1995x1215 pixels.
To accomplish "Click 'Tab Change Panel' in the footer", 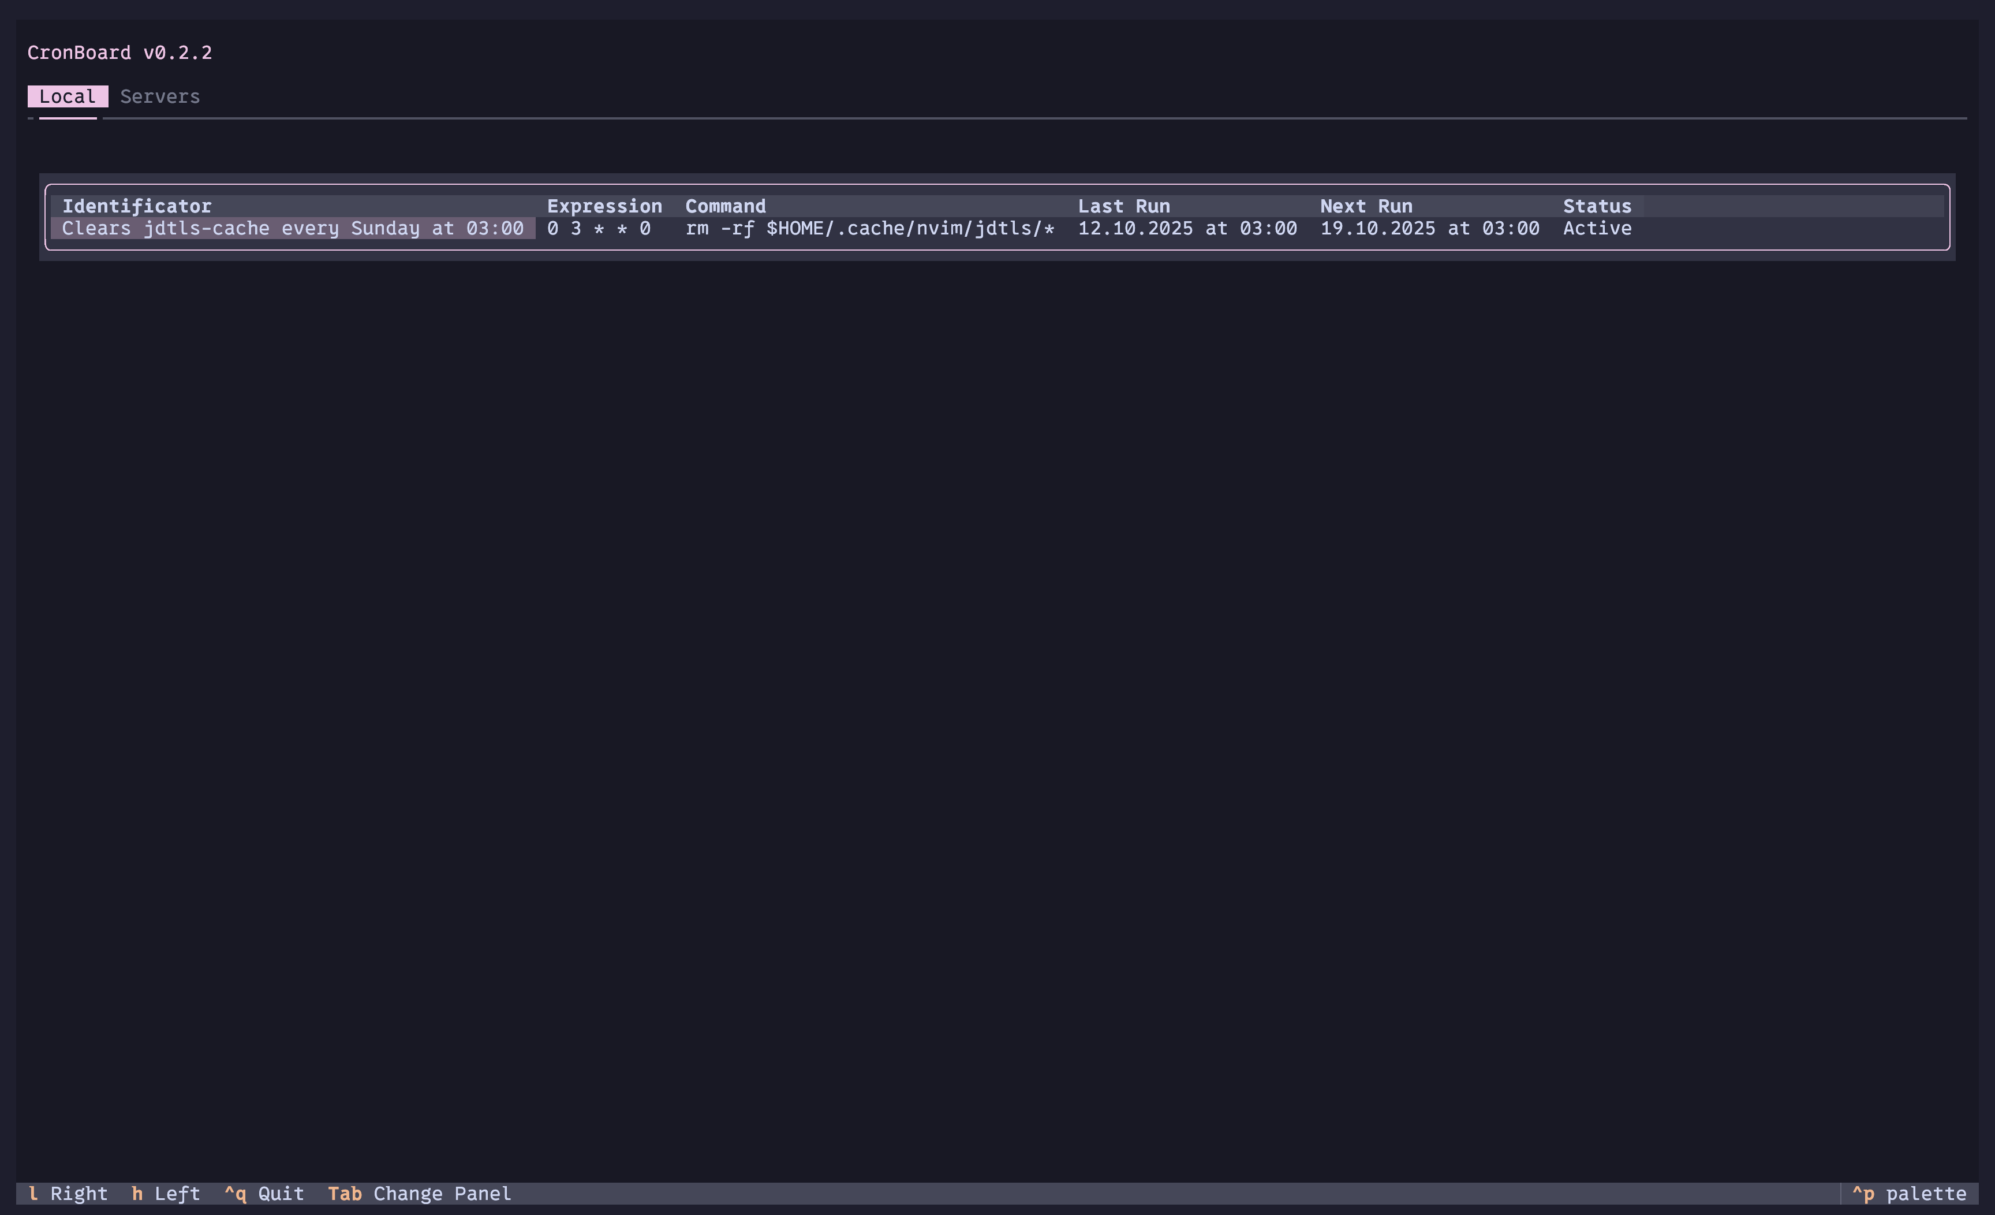I will pos(420,1193).
